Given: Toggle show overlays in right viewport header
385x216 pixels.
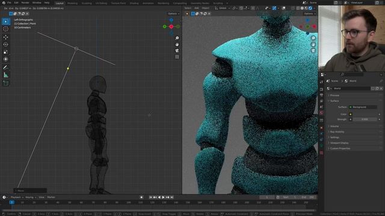Looking at the screenshot, I should pos(283,8).
